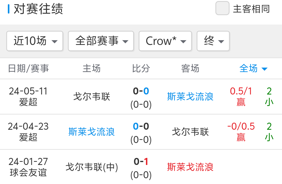This screenshot has width=282, height=184.
Task: Open 斯莱戈流浪 team link in 24-05-11 match
Action: pyautogui.click(x=190, y=97)
